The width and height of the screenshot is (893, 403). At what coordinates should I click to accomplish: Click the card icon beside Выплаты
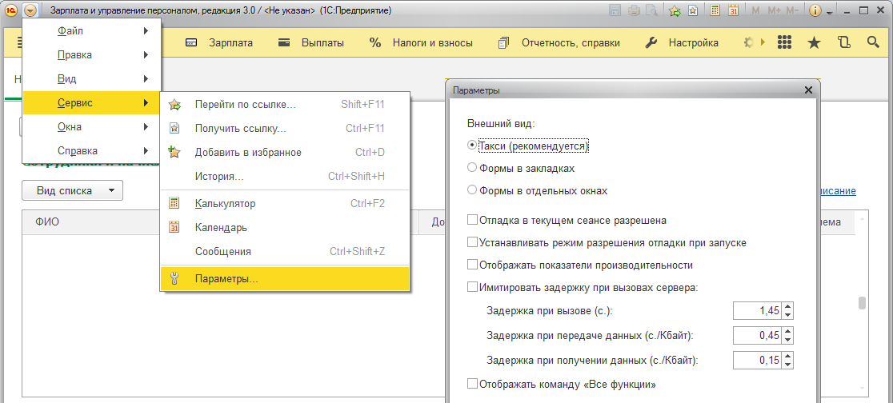pyautogui.click(x=284, y=42)
